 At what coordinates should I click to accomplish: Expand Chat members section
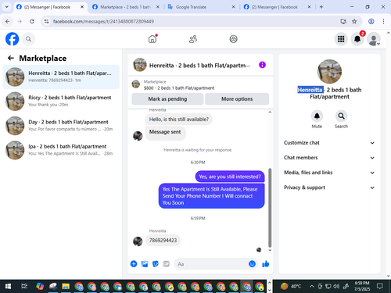click(x=329, y=158)
